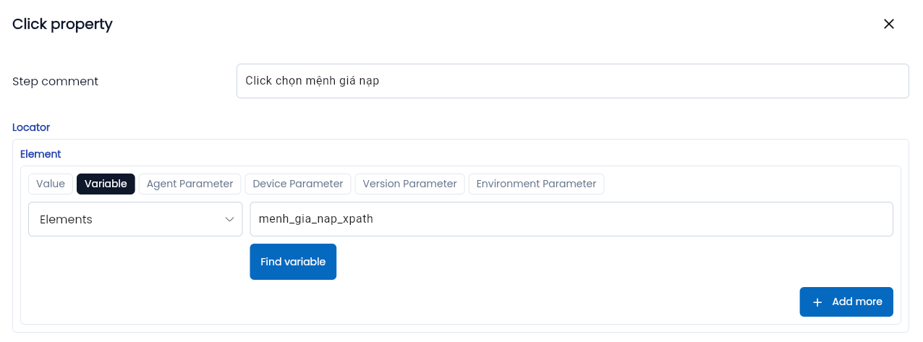The width and height of the screenshot is (923, 342).
Task: Click the chevron arrow beside Elements
Action: click(x=229, y=219)
